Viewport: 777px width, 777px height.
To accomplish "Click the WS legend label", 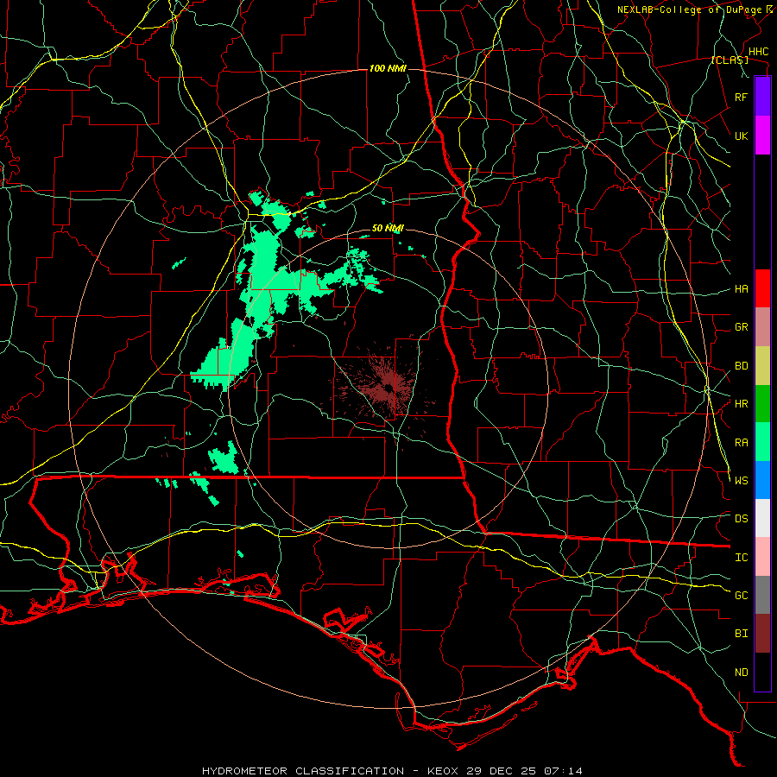I will tap(741, 480).
